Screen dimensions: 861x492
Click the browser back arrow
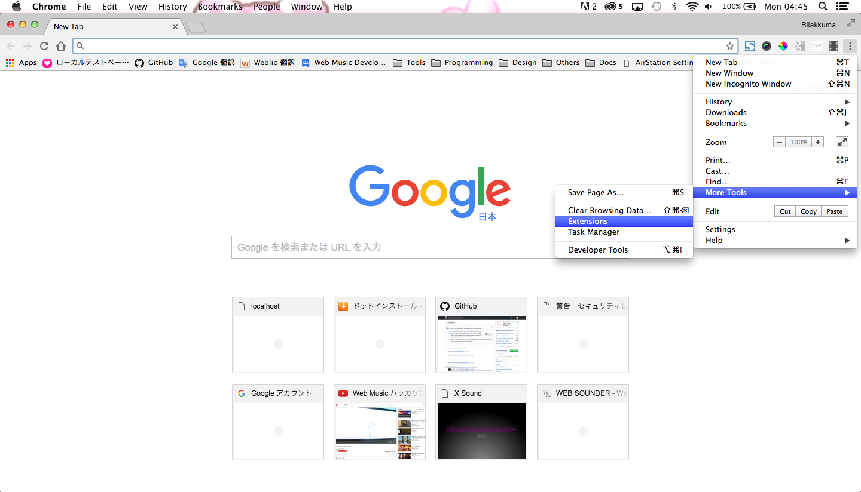click(x=11, y=46)
